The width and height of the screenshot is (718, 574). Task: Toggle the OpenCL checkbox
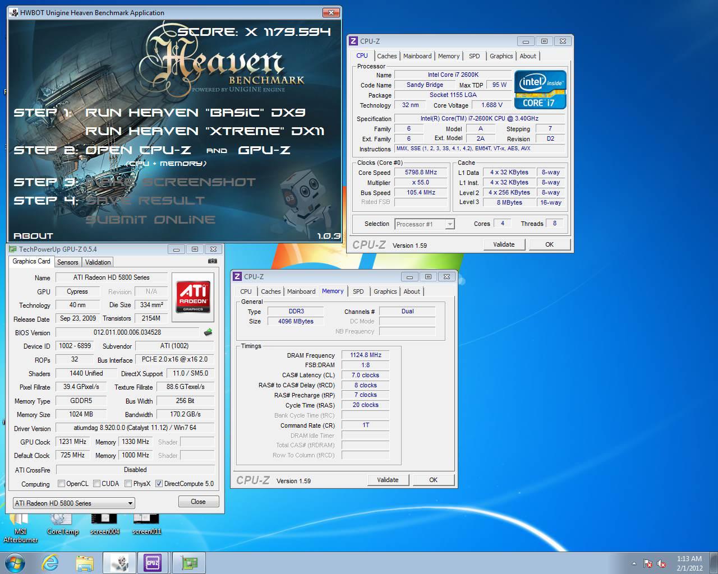pyautogui.click(x=61, y=484)
